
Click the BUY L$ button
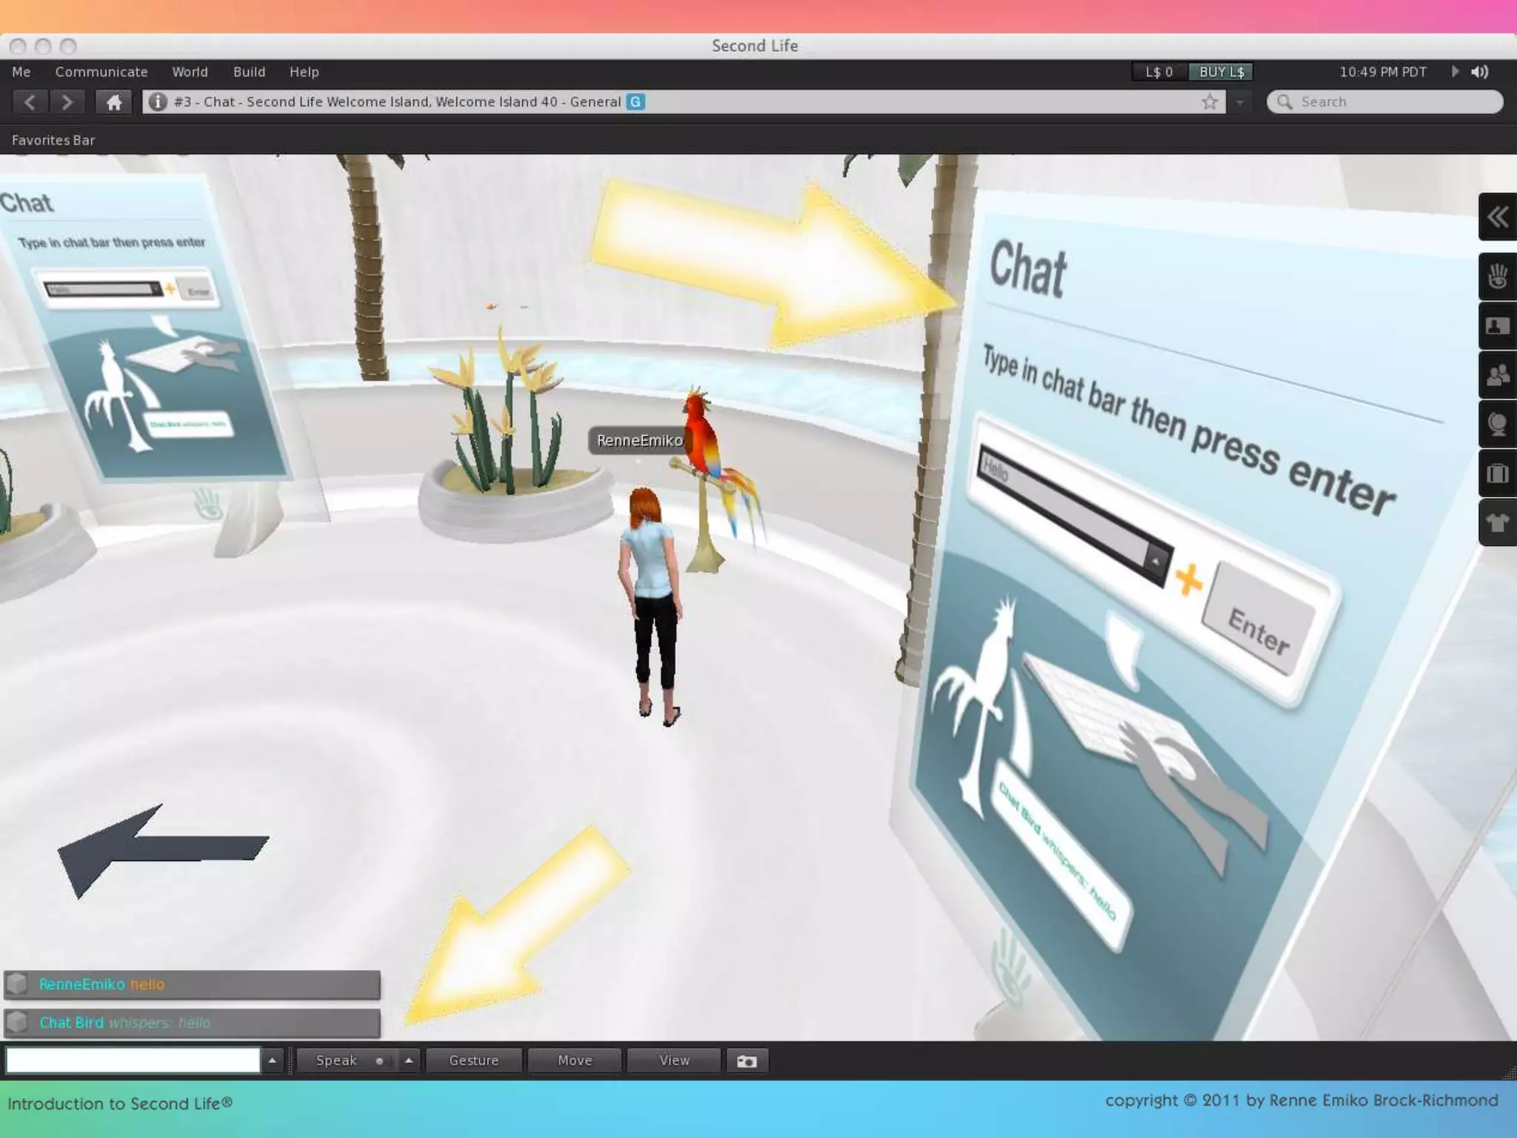coord(1221,72)
